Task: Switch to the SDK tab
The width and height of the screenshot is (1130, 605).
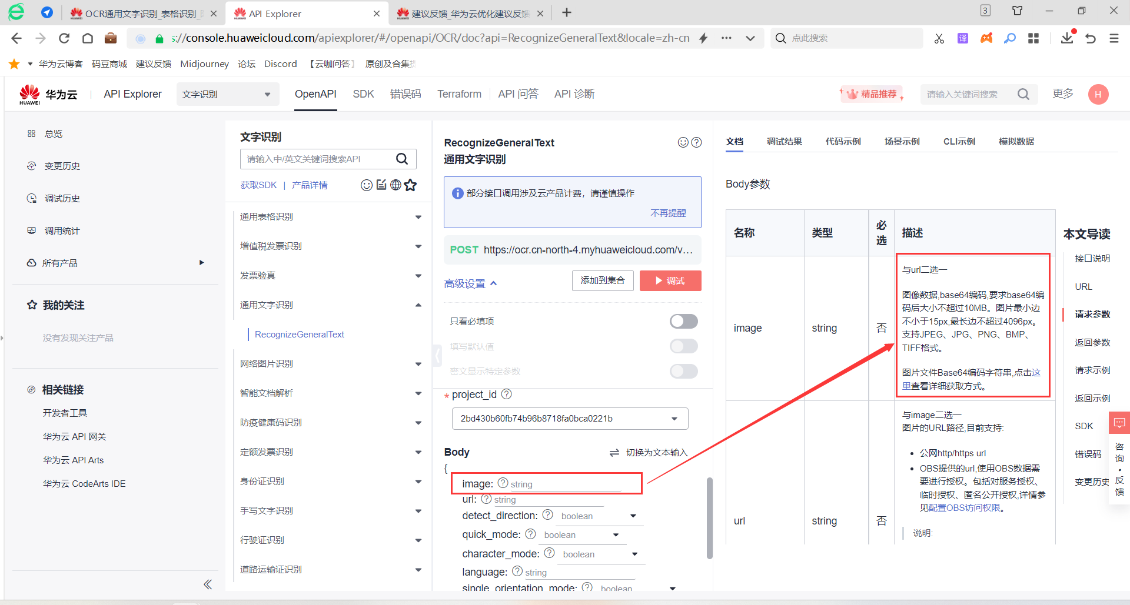Action: pos(363,94)
